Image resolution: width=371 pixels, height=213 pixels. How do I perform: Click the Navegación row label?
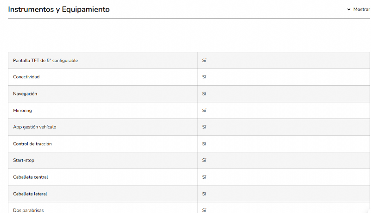tap(25, 94)
